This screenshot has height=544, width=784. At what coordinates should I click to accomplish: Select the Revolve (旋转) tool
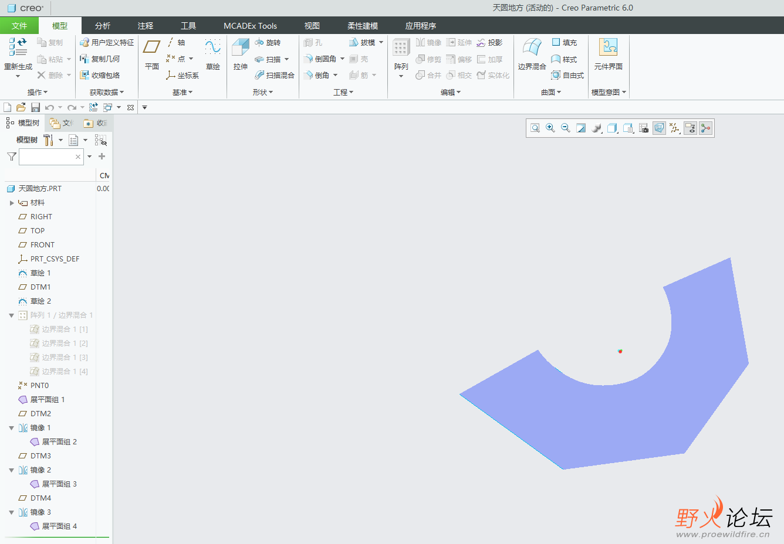click(268, 43)
